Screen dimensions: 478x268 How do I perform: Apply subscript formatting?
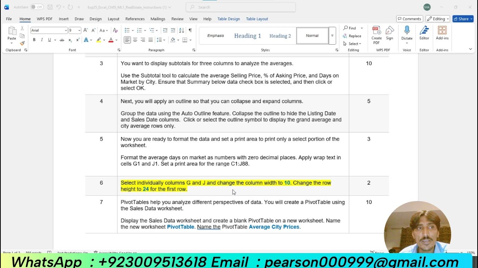pos(70,40)
